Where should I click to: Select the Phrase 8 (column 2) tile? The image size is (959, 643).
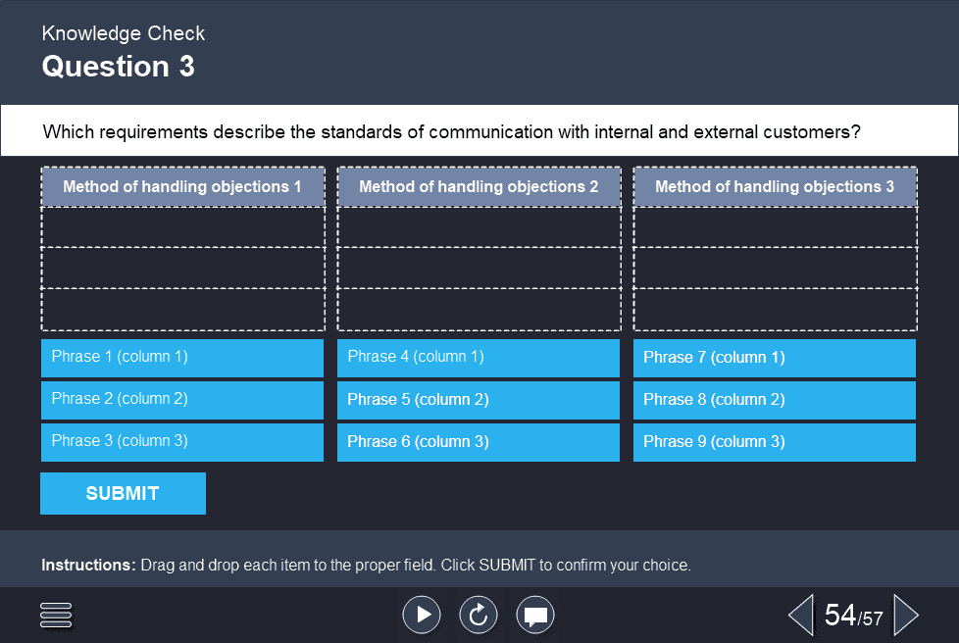click(774, 399)
